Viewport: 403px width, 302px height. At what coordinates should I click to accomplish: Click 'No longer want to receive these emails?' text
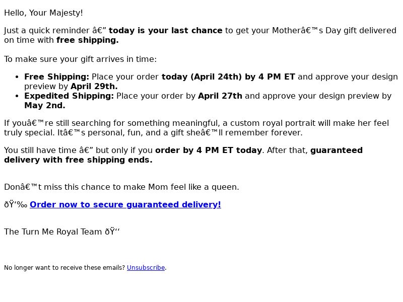click(64, 268)
